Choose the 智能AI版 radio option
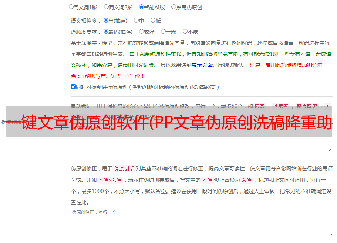Screen dimensions: 337x243 click(141, 7)
